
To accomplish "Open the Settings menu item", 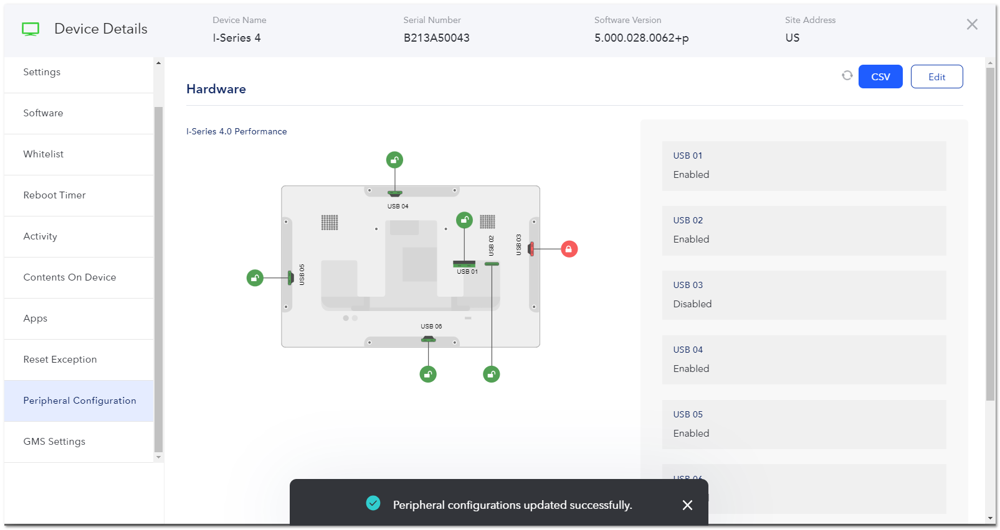I will 79,72.
